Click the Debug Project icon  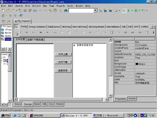136,10
